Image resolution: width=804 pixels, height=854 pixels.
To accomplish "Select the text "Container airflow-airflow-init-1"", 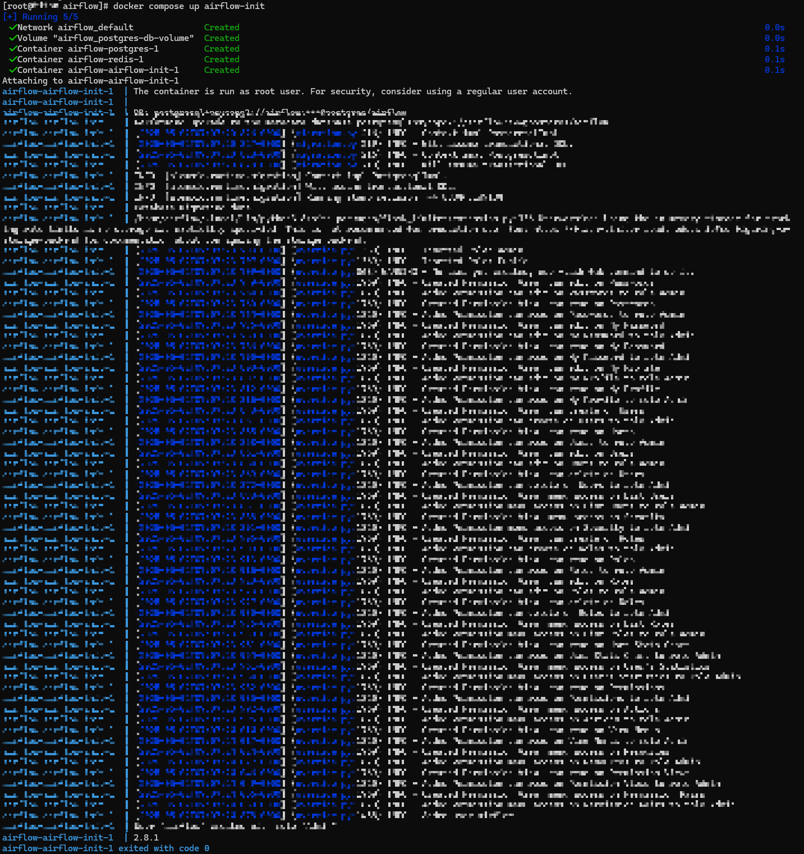I will pos(98,70).
